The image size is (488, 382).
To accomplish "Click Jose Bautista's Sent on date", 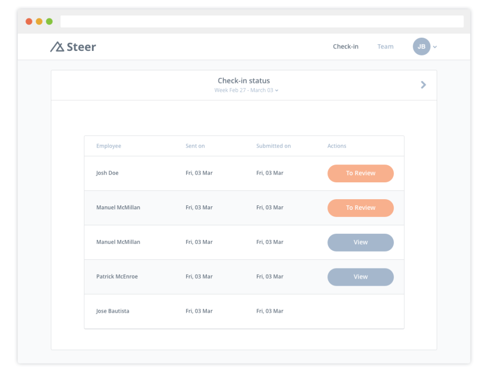I will [x=199, y=311].
